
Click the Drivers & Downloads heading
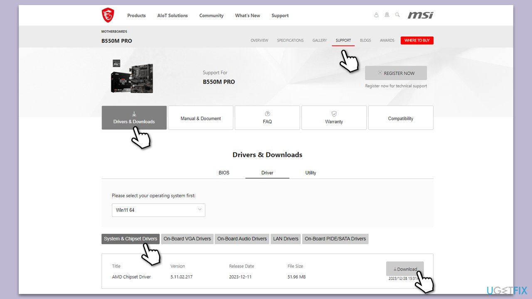pyautogui.click(x=267, y=154)
